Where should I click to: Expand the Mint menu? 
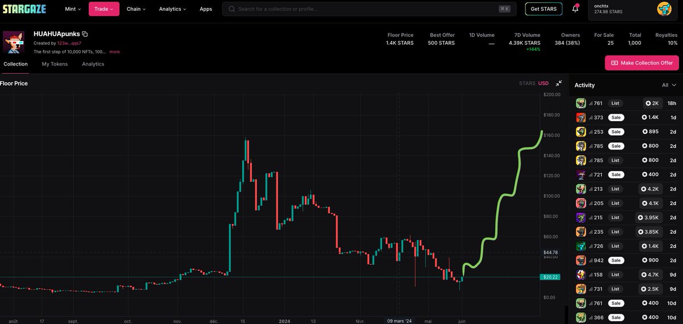click(x=73, y=9)
